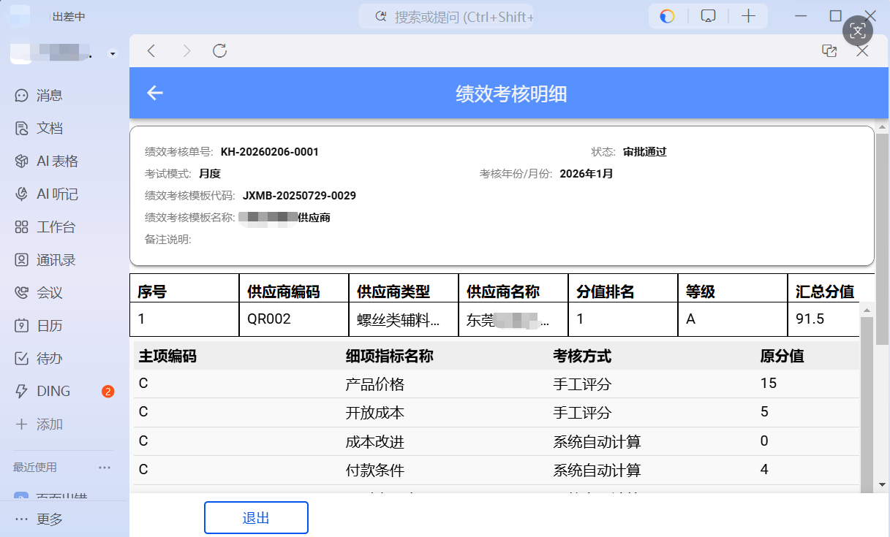Click 成本改进 indicator row
The width and height of the screenshot is (890, 537).
click(496, 441)
